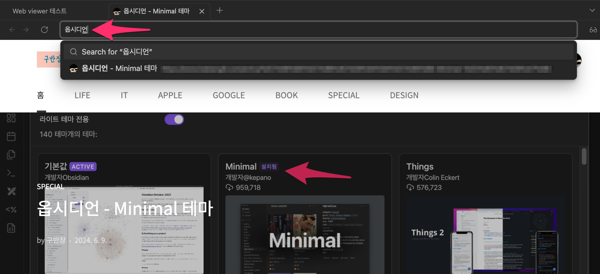This screenshot has width=600, height=274.
Task: Go to the GOOGLE category
Action: [229, 95]
